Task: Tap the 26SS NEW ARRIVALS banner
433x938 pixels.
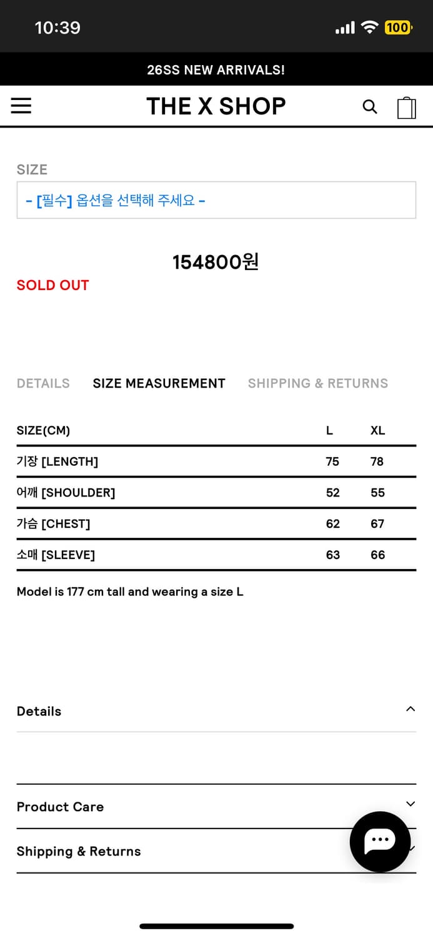Action: click(x=216, y=69)
